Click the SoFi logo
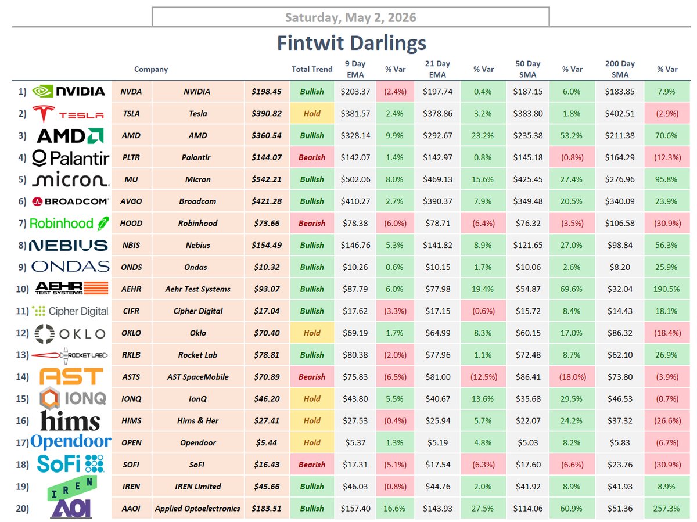697x522 pixels. click(x=70, y=463)
